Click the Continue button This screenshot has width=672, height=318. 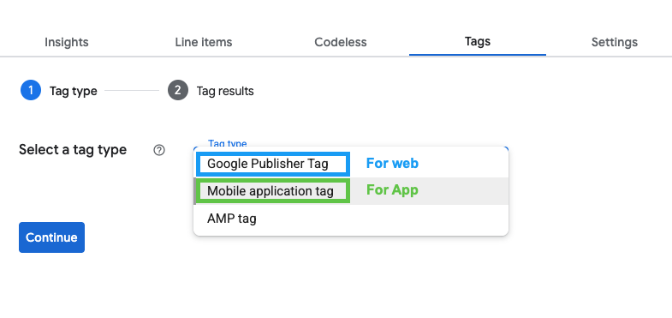pos(52,237)
